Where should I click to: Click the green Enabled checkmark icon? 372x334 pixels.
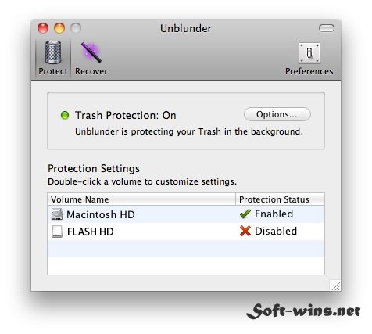tap(245, 214)
